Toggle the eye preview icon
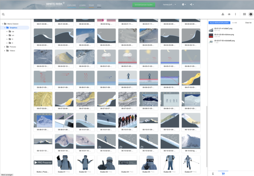 coord(229,14)
